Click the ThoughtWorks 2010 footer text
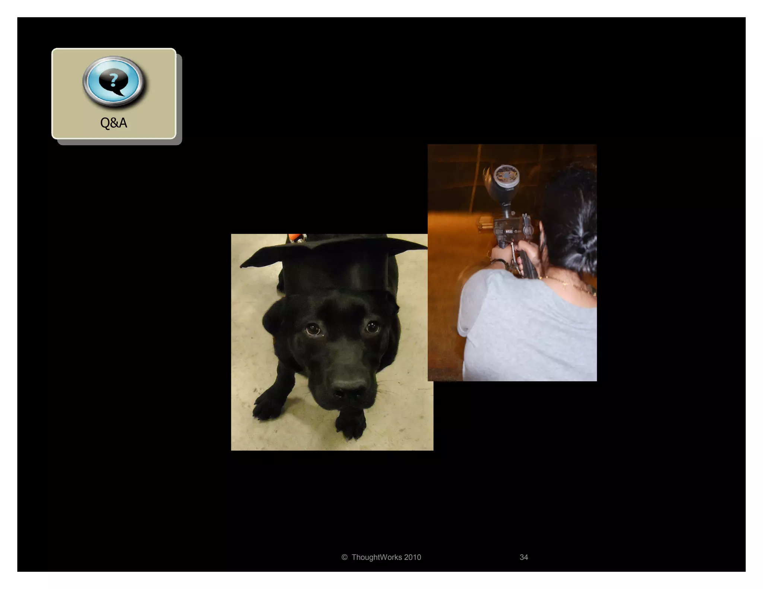Screen dimensions: 763x589 point(386,557)
